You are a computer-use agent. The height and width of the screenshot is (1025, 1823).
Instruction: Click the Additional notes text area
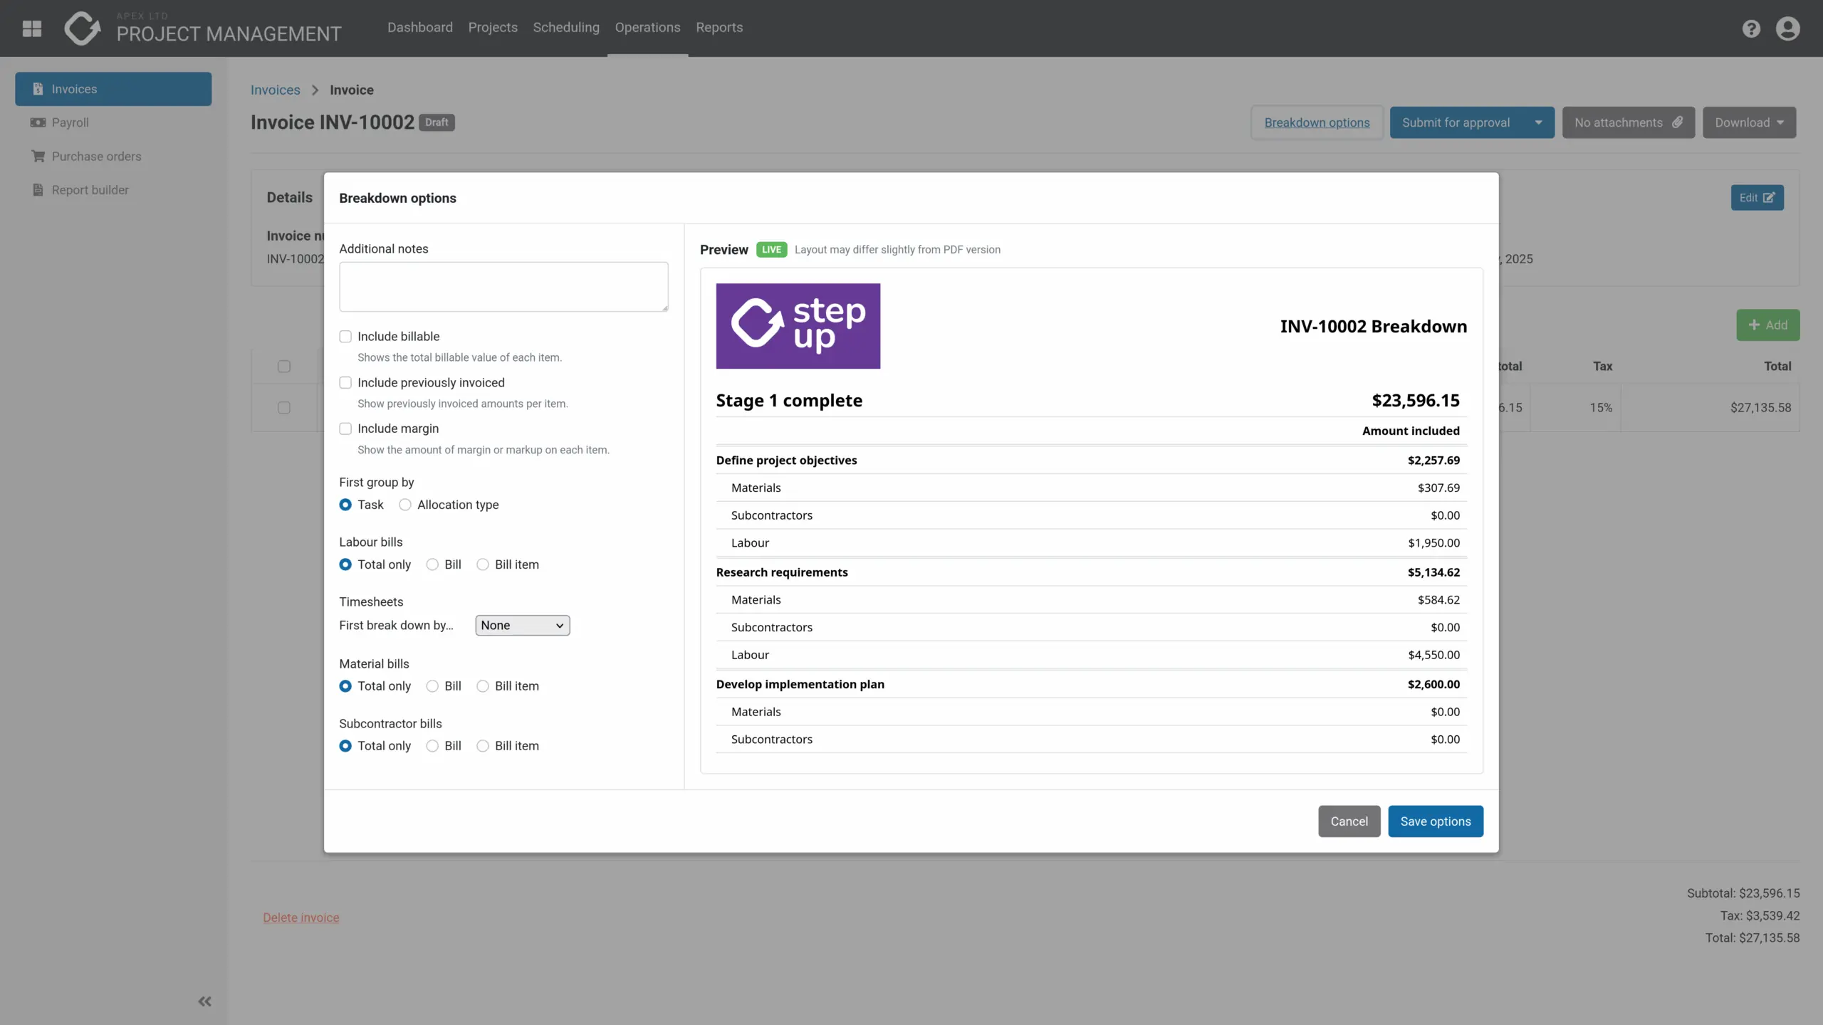[503, 286]
